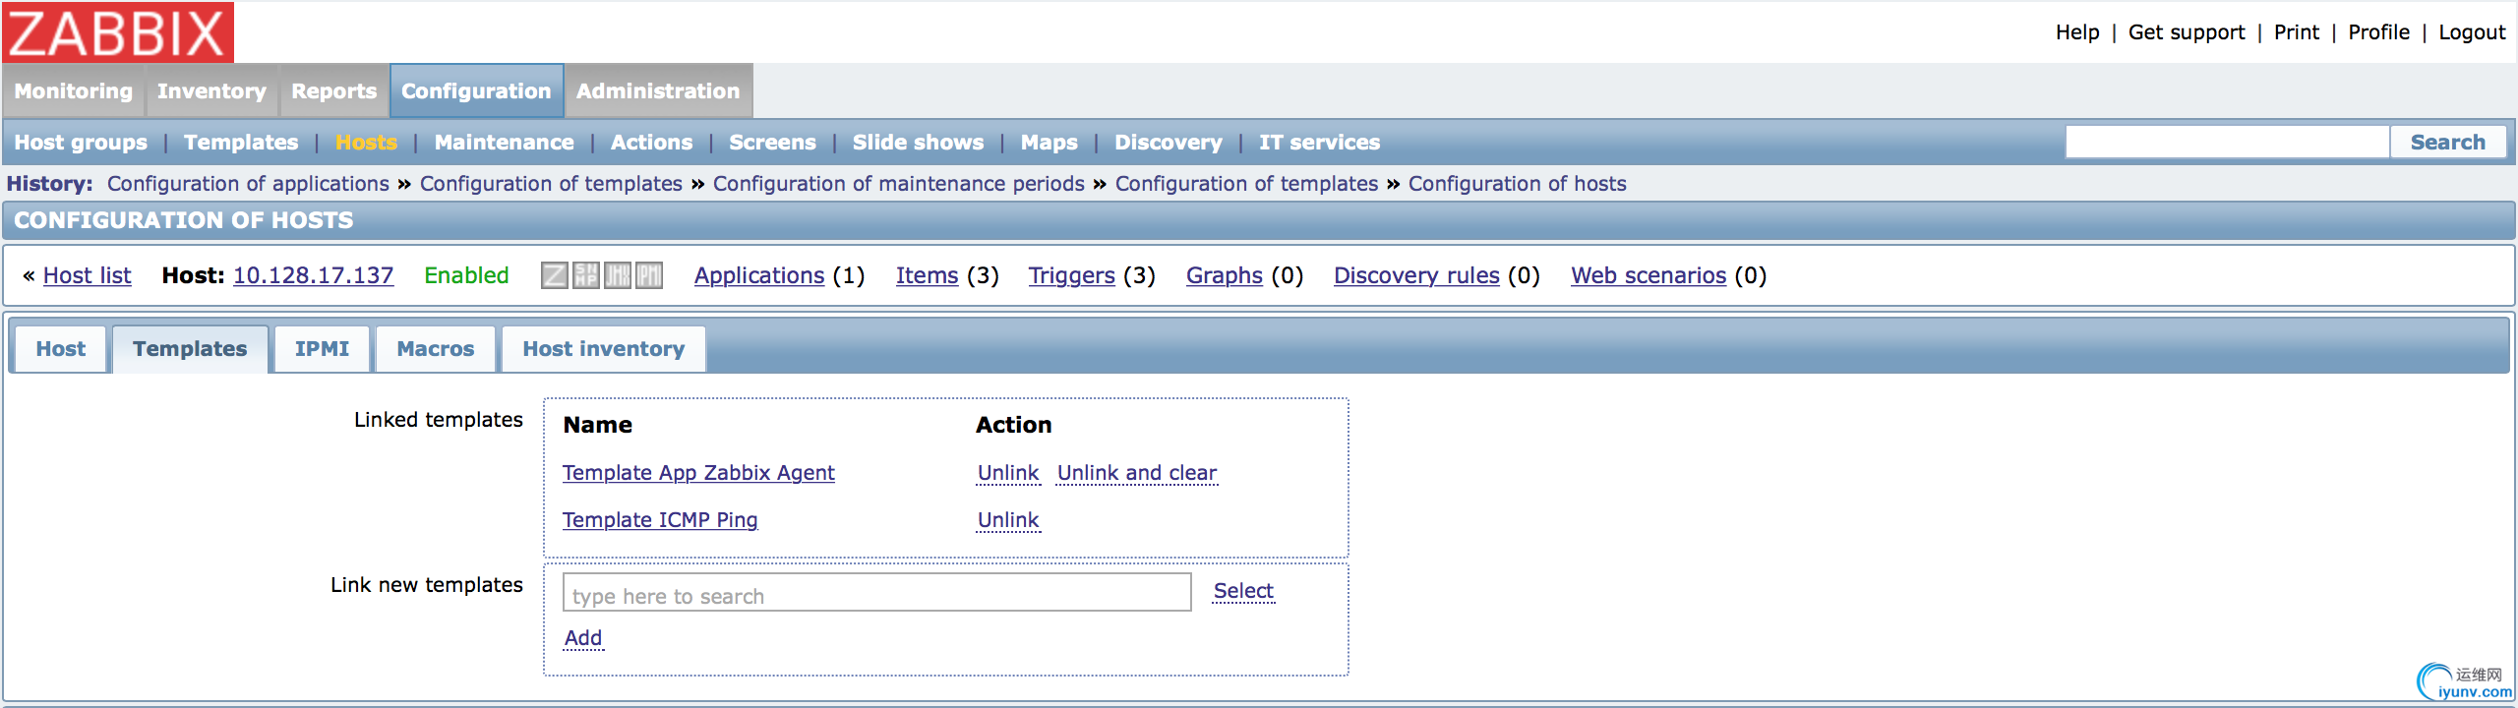Screen dimensions: 2518x708
Task: Click the IPMI availability icon
Action: tap(649, 275)
